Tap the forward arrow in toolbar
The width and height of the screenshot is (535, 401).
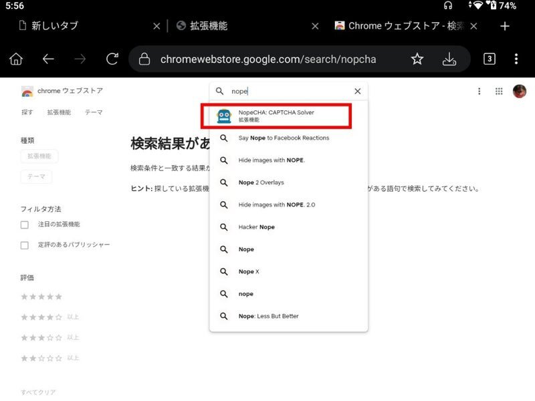click(x=80, y=59)
